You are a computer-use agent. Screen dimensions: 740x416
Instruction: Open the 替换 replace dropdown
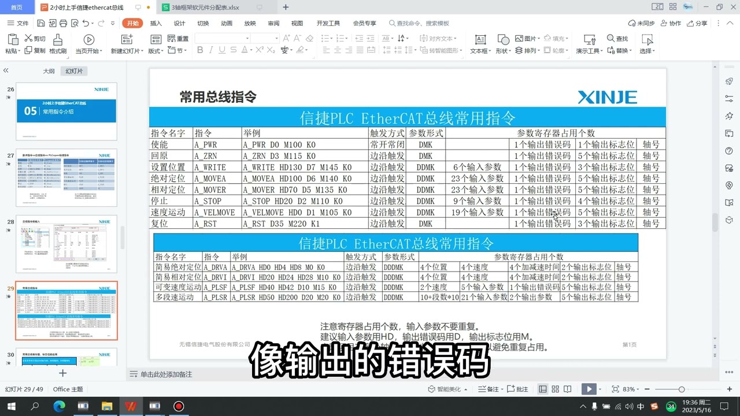tap(631, 51)
